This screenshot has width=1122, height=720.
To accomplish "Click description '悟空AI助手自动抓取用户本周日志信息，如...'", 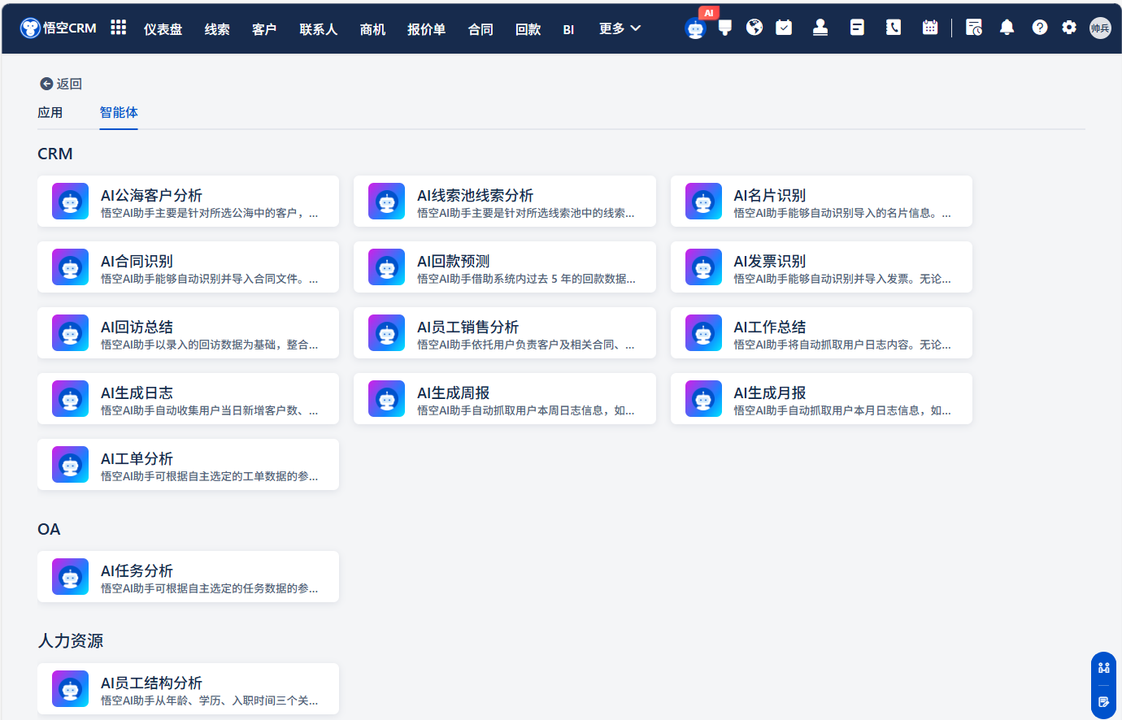I will tap(526, 410).
